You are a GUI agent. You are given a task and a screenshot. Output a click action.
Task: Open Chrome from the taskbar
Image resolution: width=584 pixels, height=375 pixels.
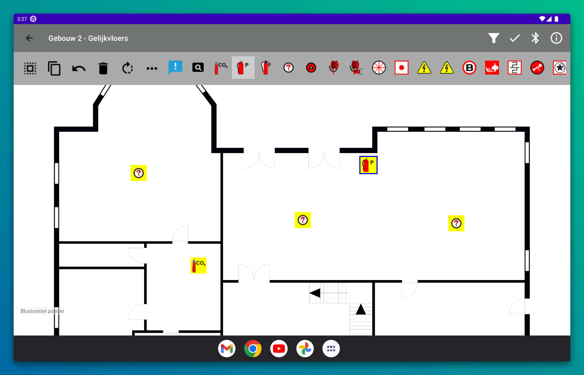(x=253, y=349)
